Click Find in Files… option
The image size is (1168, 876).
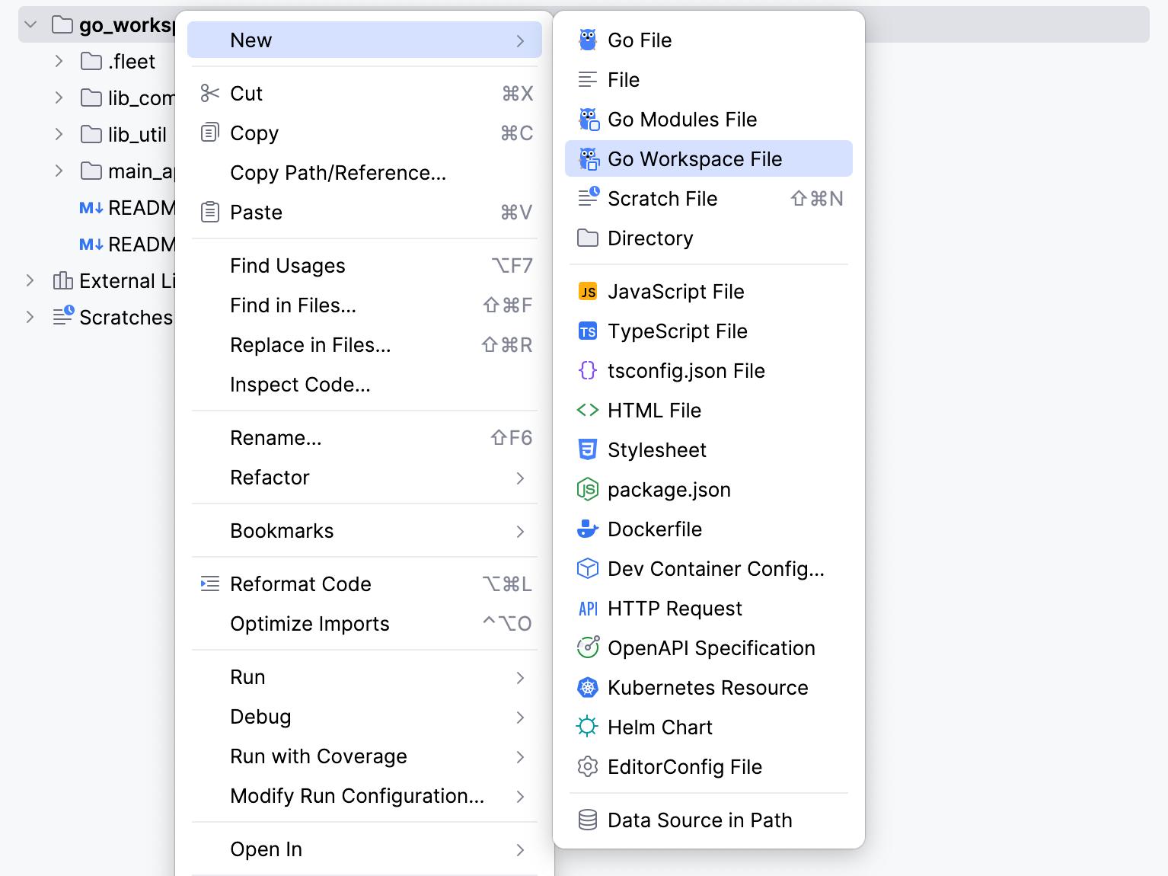pyautogui.click(x=293, y=305)
